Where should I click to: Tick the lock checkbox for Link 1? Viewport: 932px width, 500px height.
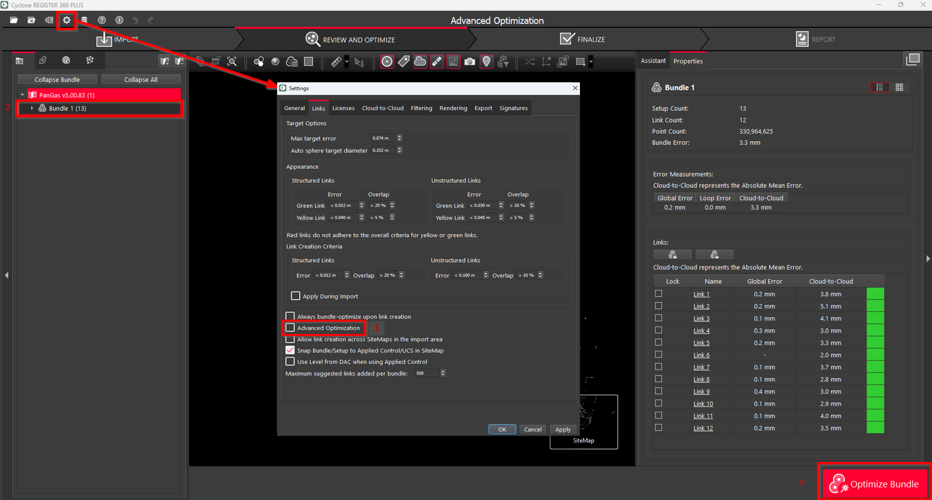click(x=659, y=294)
